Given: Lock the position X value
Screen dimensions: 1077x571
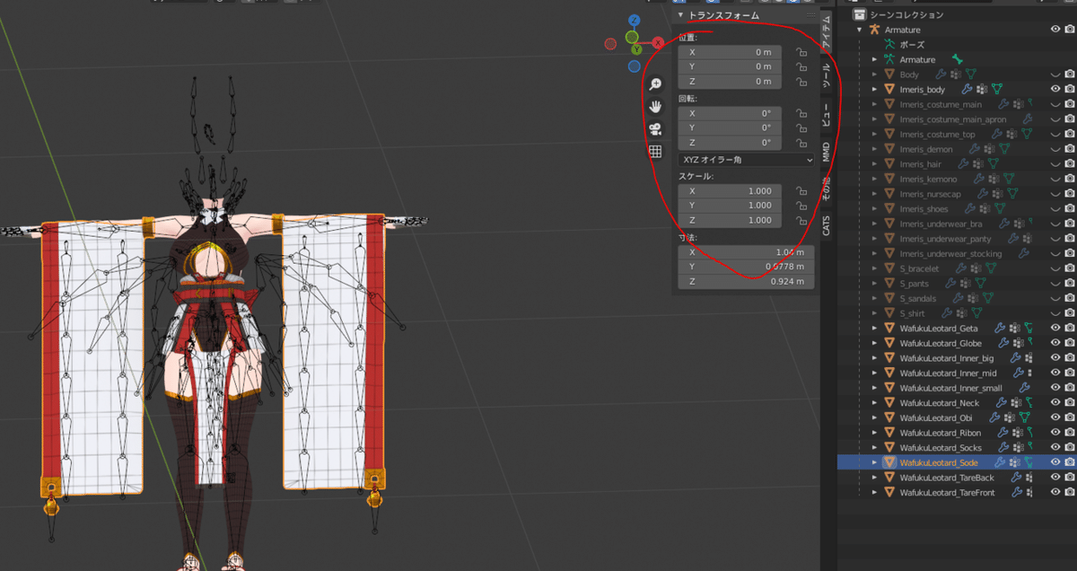Looking at the screenshot, I should click(801, 52).
